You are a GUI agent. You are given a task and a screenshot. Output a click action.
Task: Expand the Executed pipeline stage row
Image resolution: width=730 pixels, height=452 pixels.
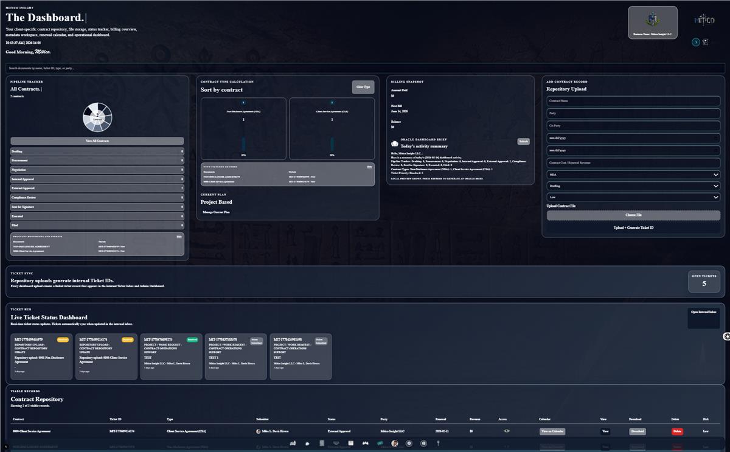coord(97,216)
